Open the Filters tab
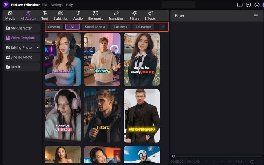The height and width of the screenshot is (165, 264). pos(134,16)
